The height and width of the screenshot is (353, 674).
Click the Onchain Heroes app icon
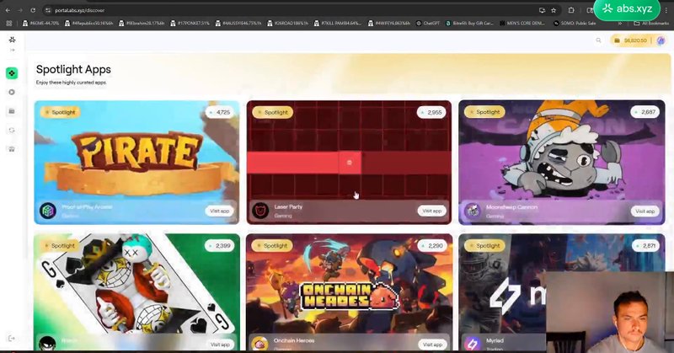(x=260, y=344)
